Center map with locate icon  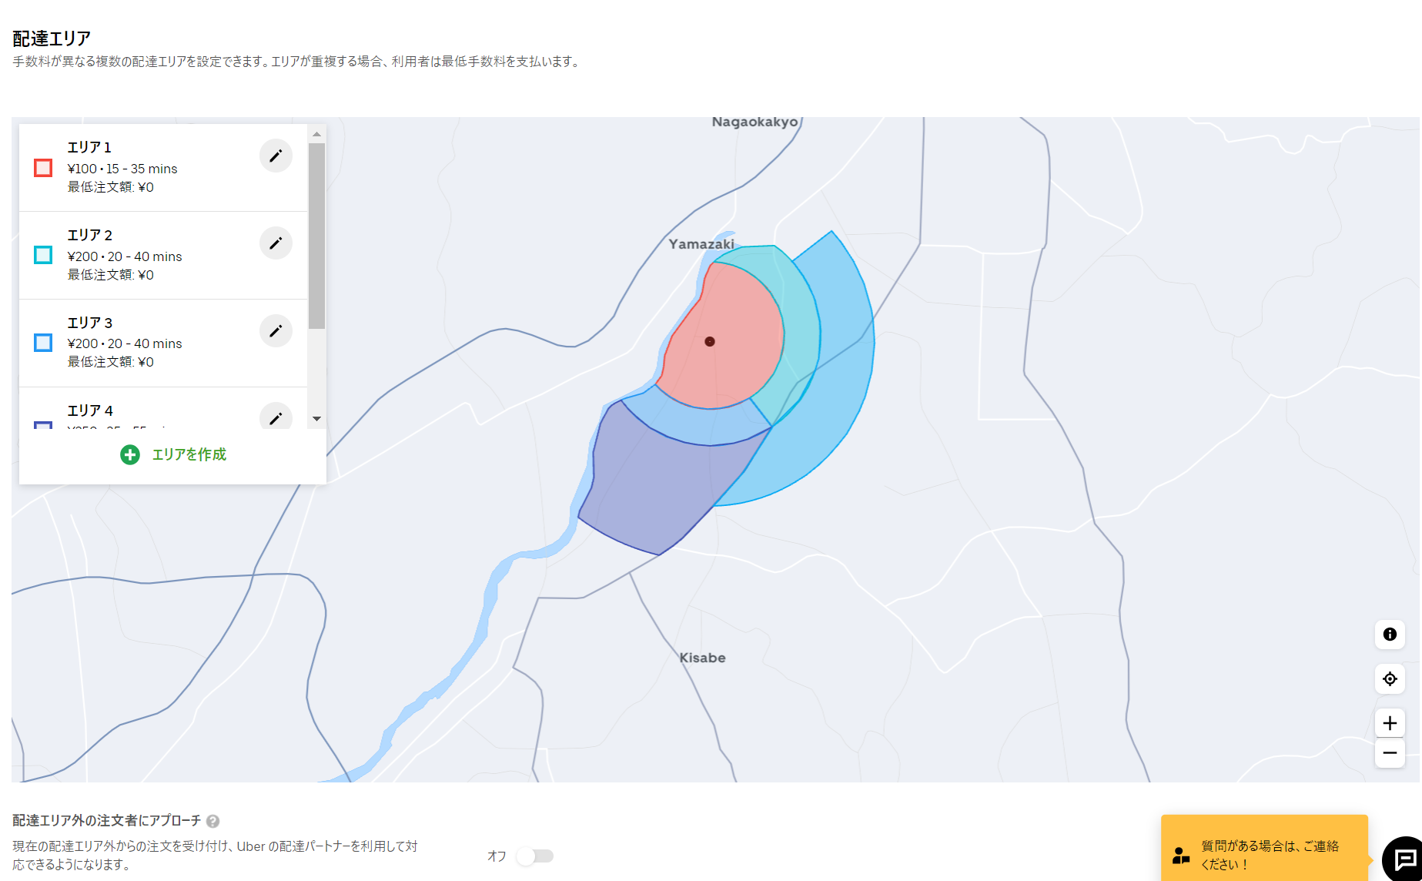1390,679
